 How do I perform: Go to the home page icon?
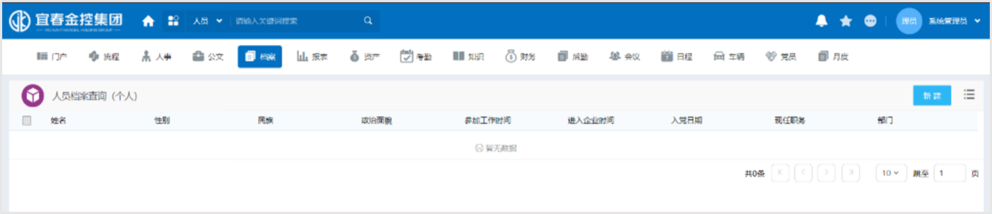[x=148, y=21]
